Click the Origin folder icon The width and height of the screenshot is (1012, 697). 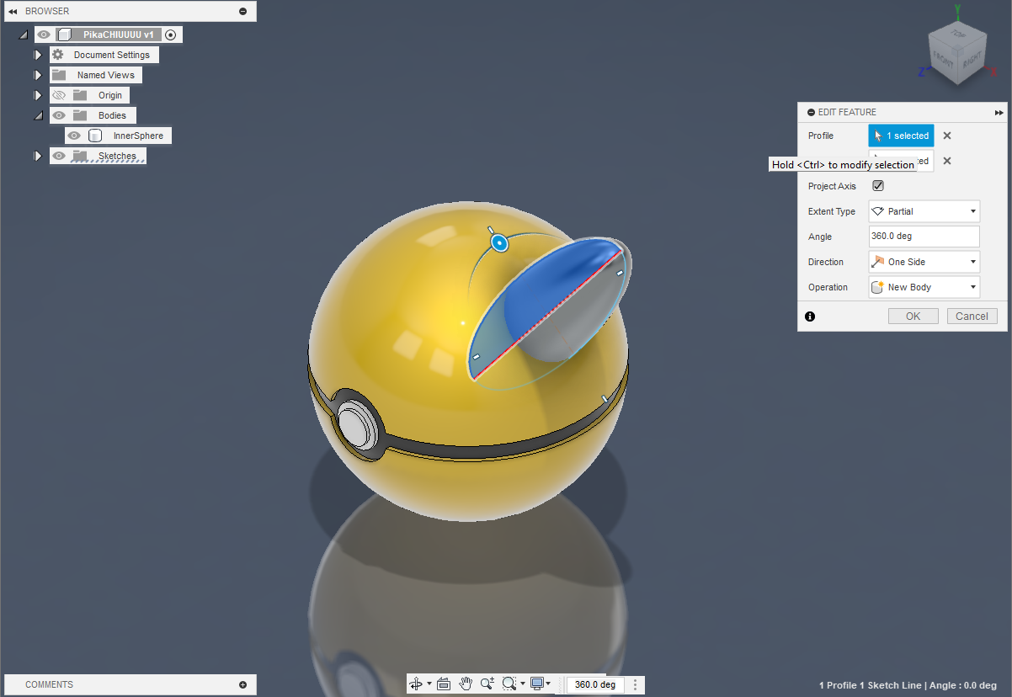coord(80,95)
